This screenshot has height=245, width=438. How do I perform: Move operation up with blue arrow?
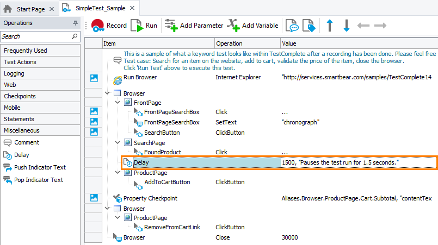(329, 26)
